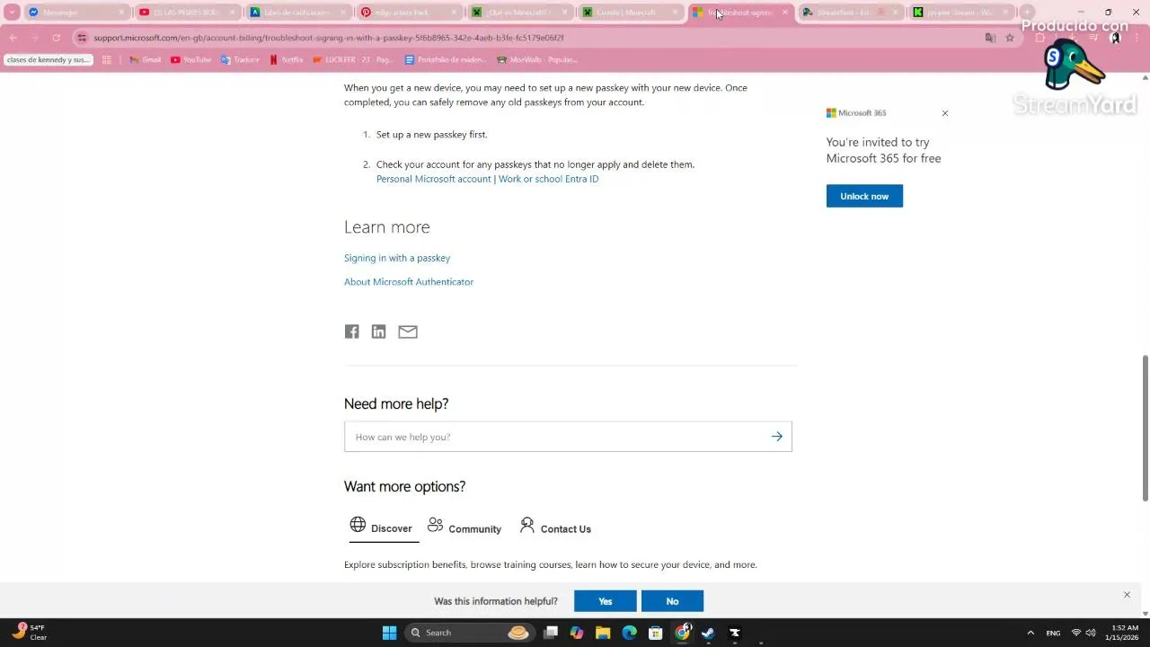
Task: Open Microsoft Store from the taskbar
Action: click(656, 633)
